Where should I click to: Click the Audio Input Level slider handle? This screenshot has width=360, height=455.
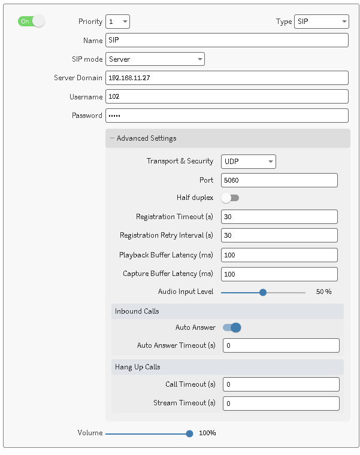click(263, 292)
